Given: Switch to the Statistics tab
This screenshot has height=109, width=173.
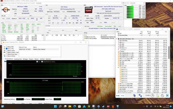Looking at the screenshot, I should 48,59.
